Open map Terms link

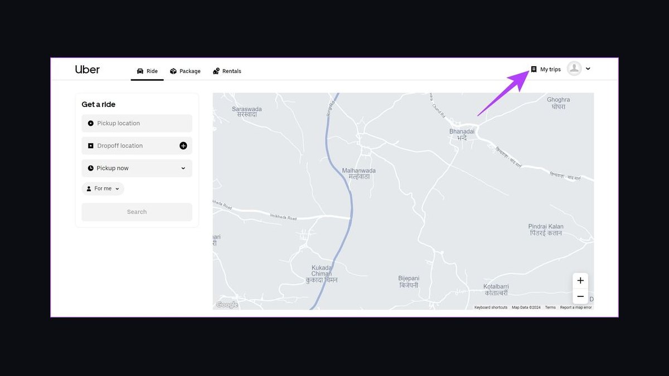coord(550,307)
